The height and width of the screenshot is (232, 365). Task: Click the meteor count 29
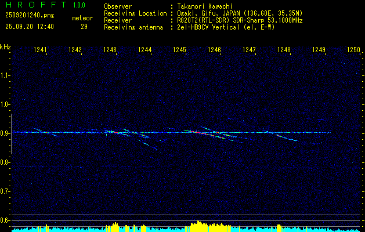(x=84, y=27)
